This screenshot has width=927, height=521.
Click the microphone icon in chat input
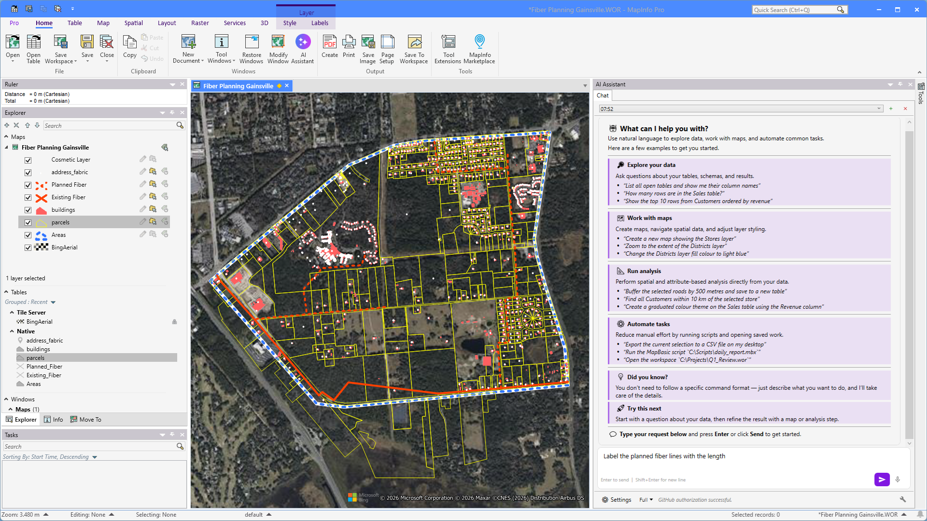click(x=898, y=480)
